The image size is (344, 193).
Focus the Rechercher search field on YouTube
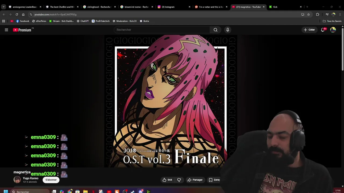point(162,30)
